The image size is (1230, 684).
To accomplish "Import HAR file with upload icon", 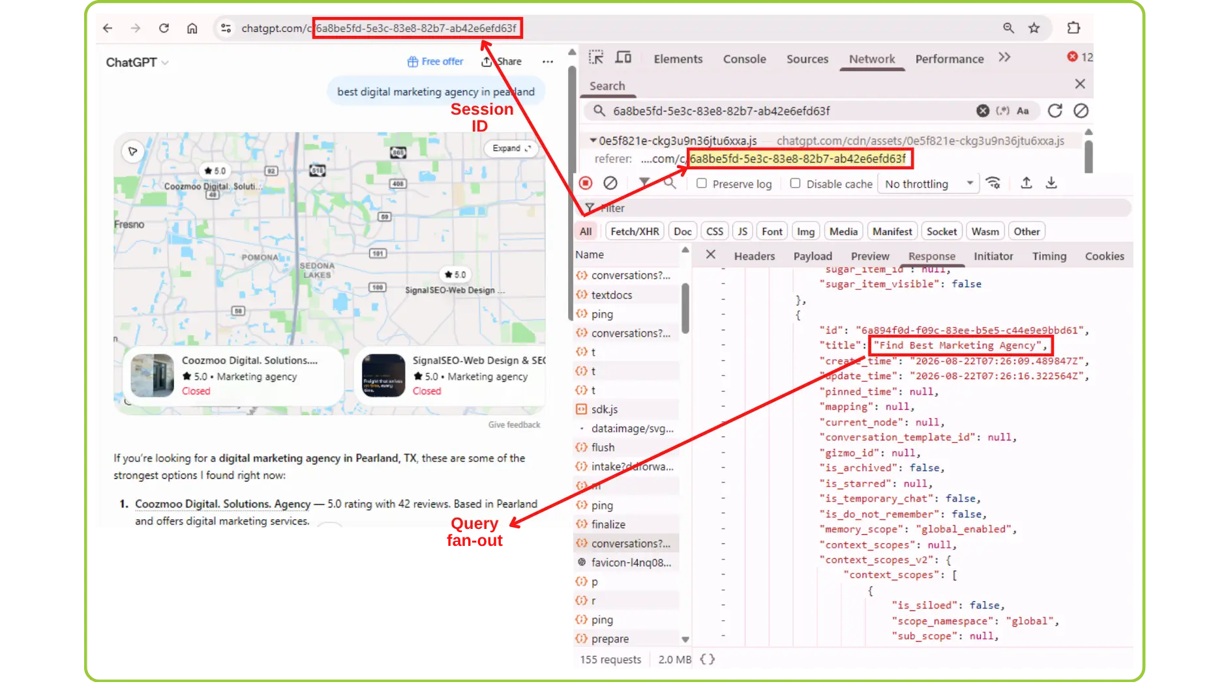I will (x=1026, y=183).
